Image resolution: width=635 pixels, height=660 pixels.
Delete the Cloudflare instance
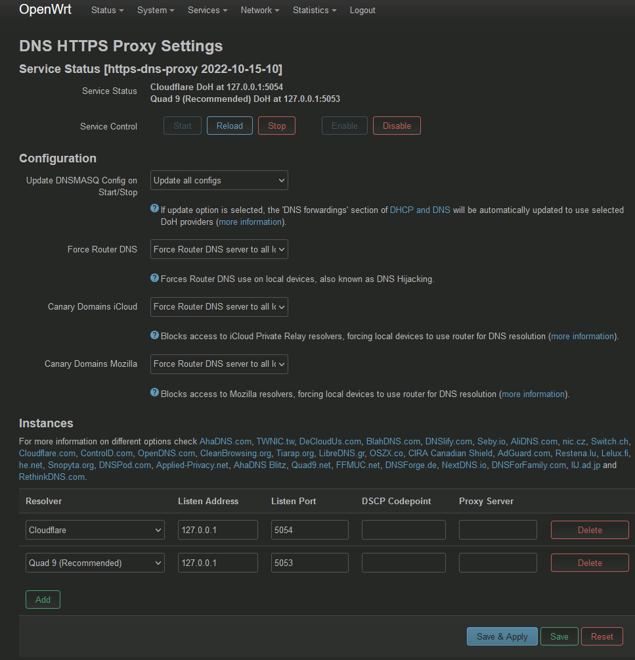coord(589,530)
